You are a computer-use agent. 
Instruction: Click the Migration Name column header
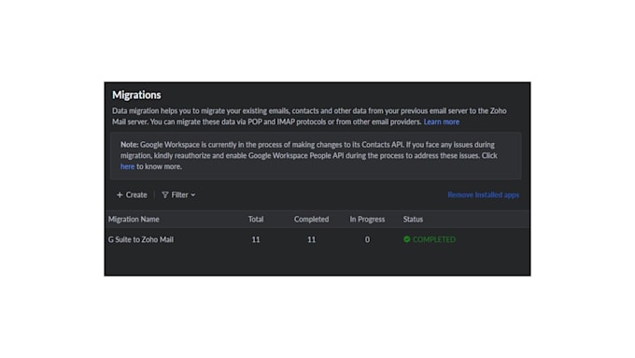coord(134,220)
